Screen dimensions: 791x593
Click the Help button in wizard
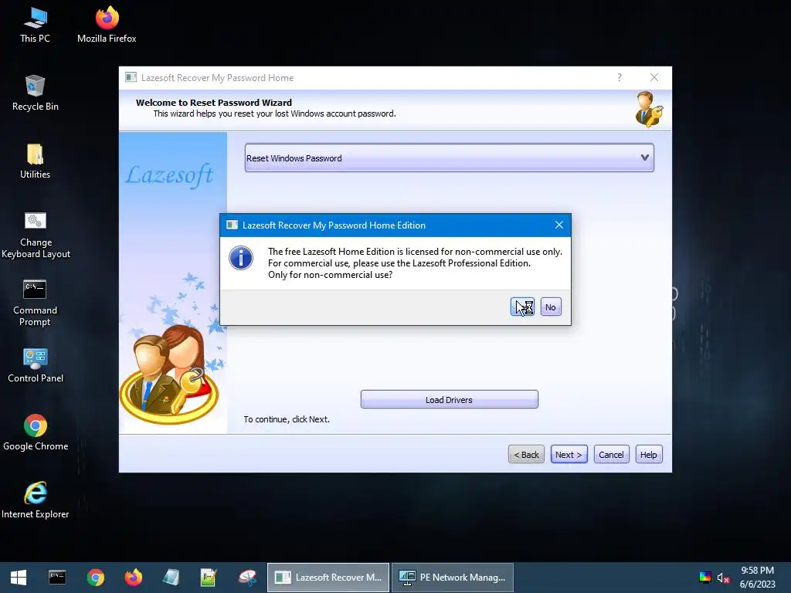point(649,454)
